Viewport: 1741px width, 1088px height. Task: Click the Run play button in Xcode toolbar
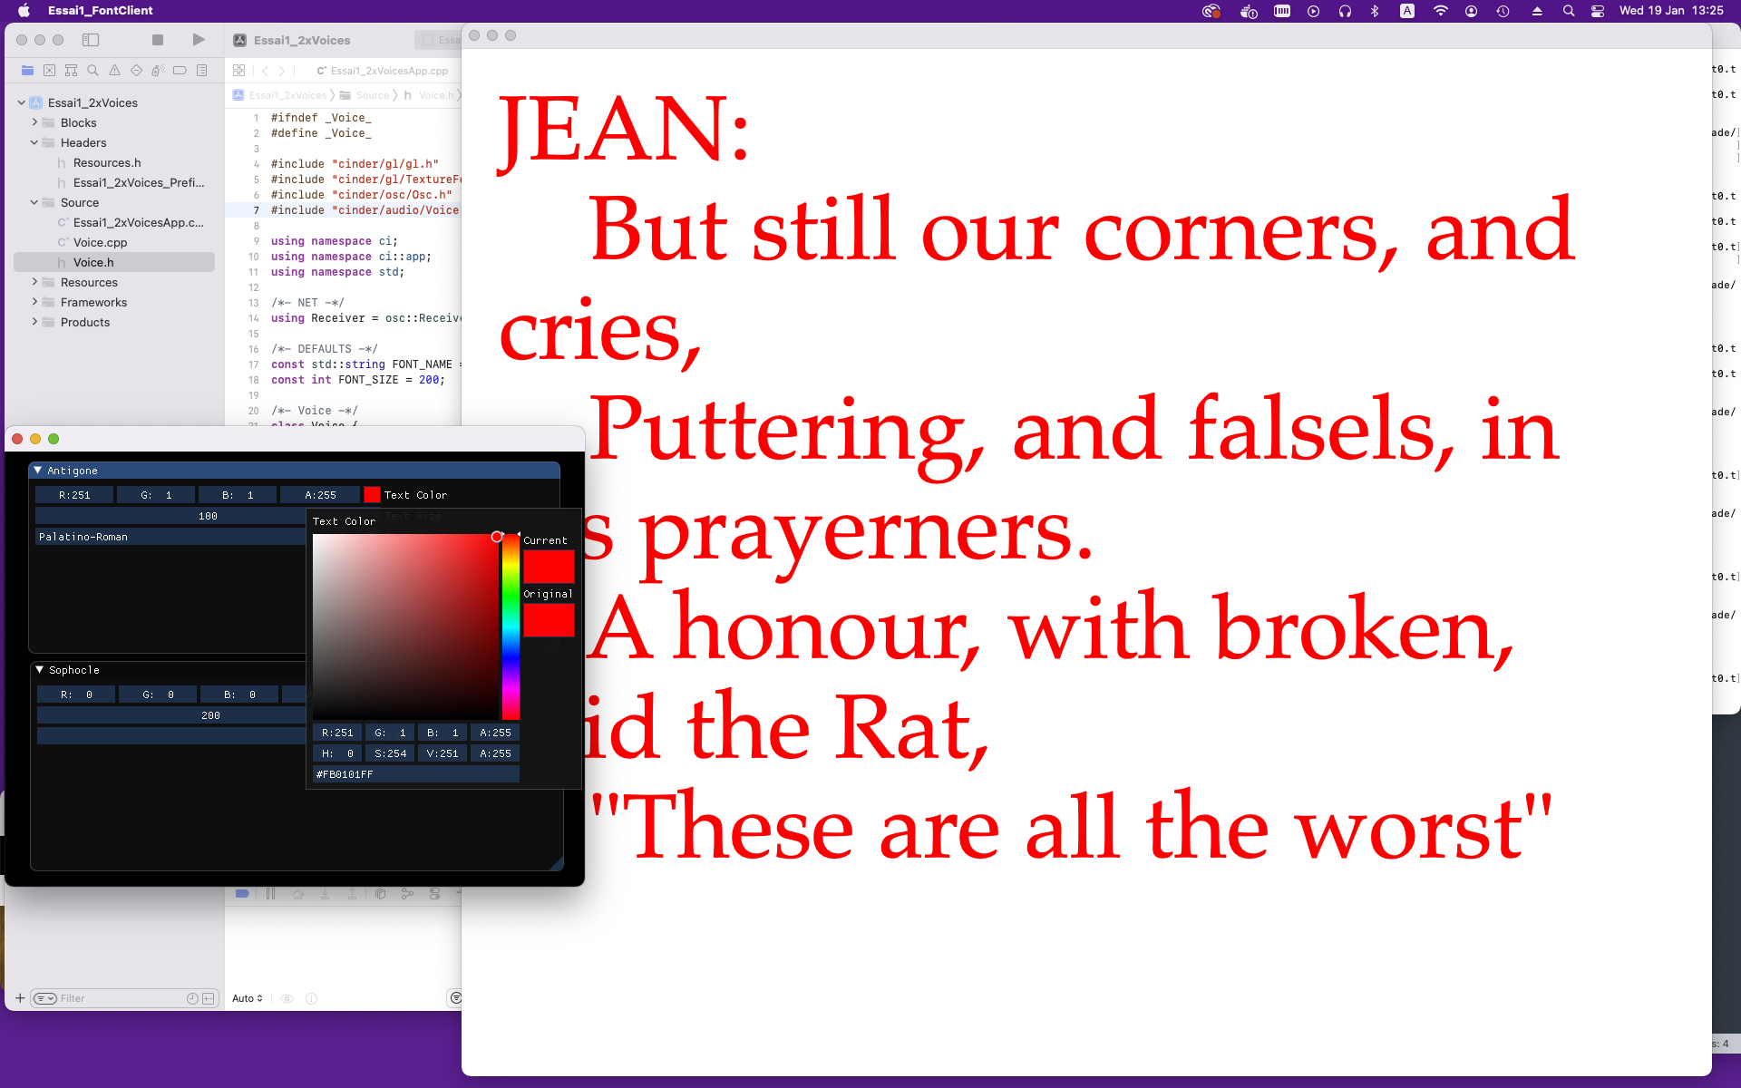[x=199, y=40]
